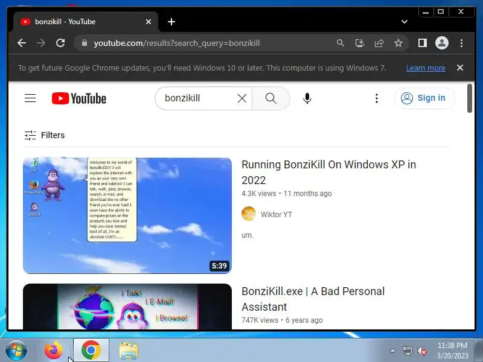Open the Windows Start orb
Viewport: 483px width, 362px height.
point(16,351)
